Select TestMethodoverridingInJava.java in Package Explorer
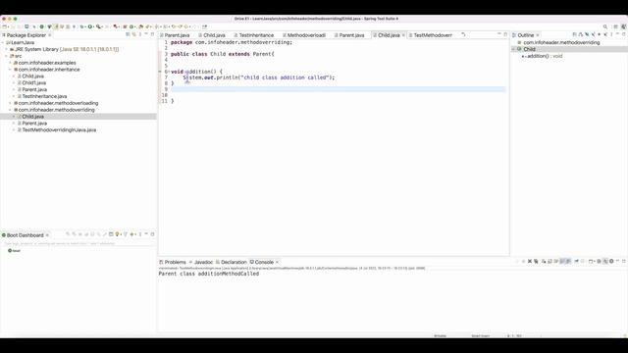 (x=59, y=130)
